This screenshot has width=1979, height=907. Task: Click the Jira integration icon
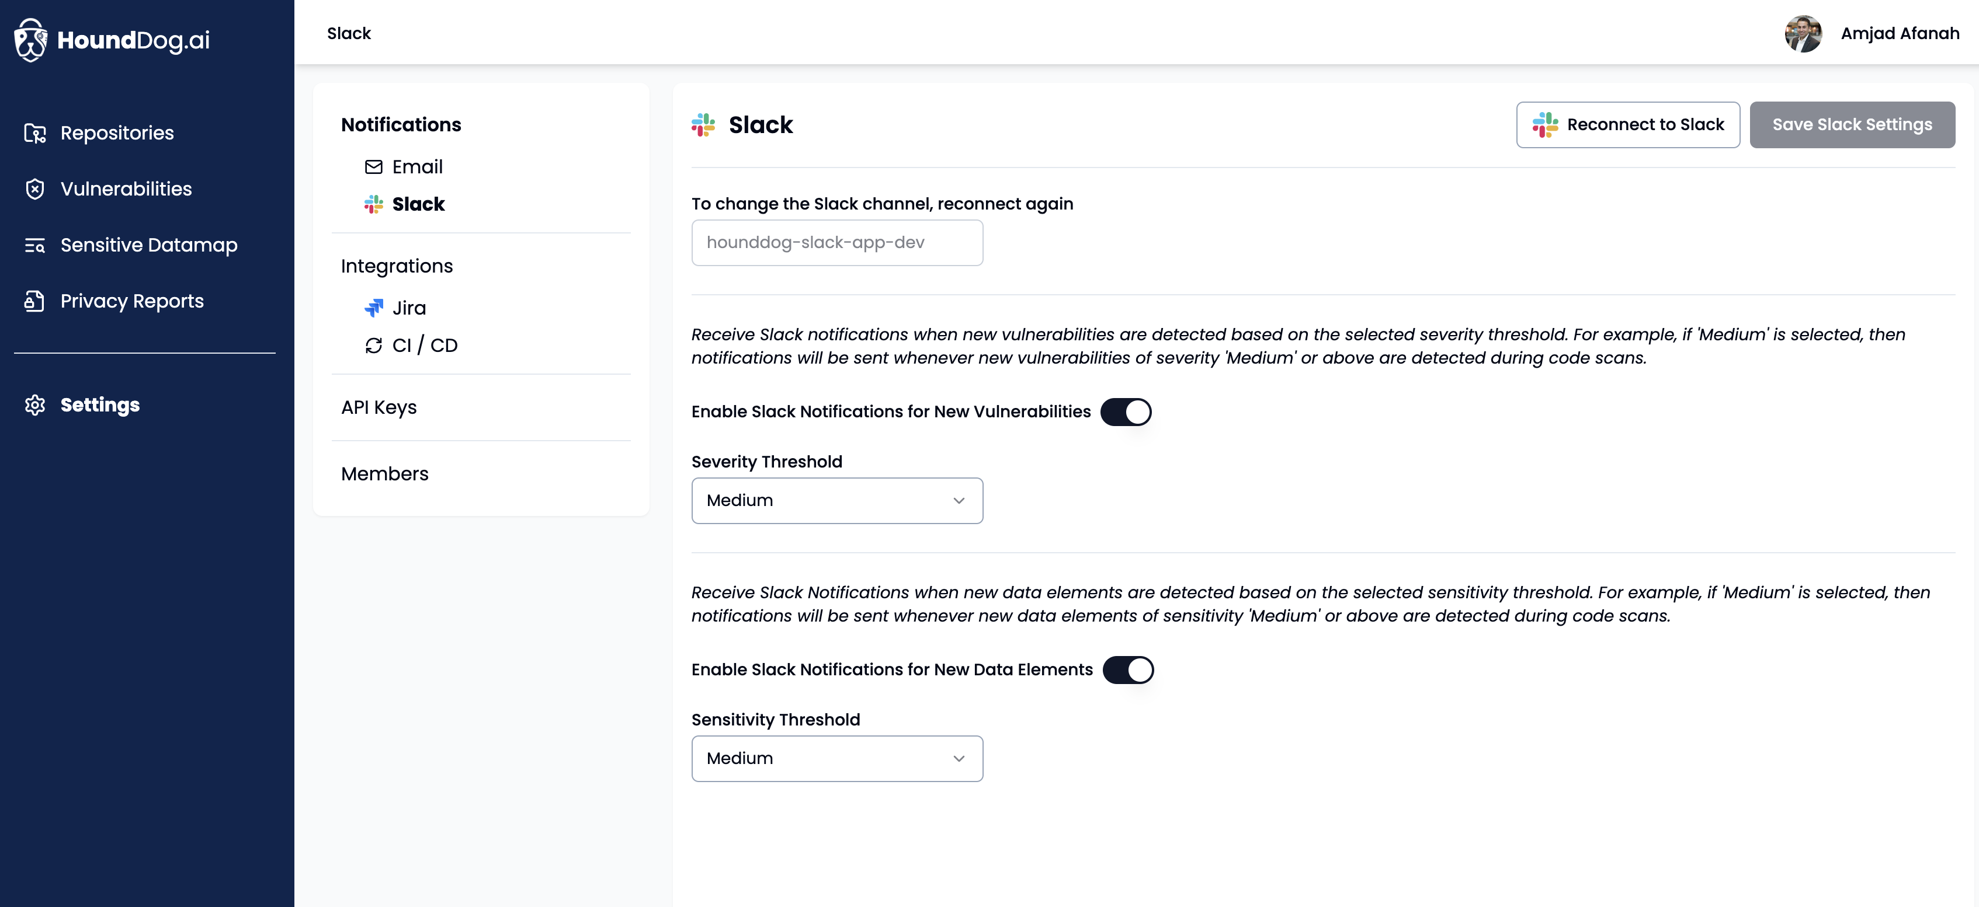[373, 309]
